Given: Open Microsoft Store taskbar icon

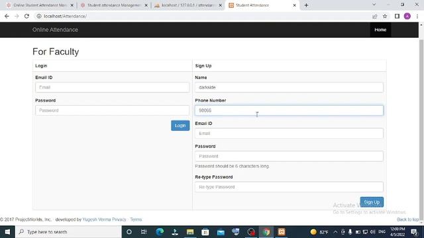Looking at the screenshot, I should tap(205, 232).
